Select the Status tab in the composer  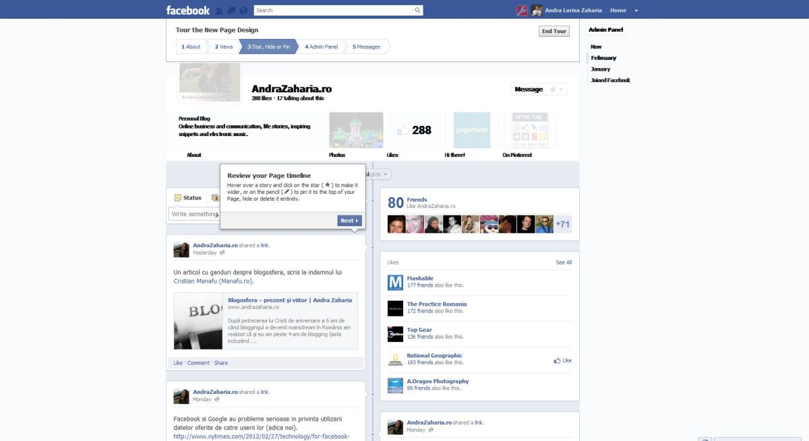pyautogui.click(x=188, y=198)
